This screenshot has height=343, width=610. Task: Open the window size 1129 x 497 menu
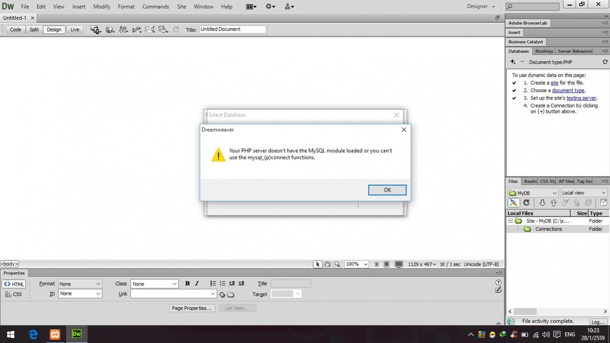click(422, 264)
